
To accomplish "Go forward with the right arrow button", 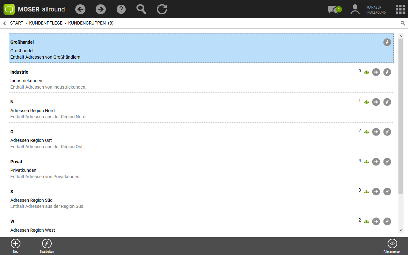I will 101,9.
